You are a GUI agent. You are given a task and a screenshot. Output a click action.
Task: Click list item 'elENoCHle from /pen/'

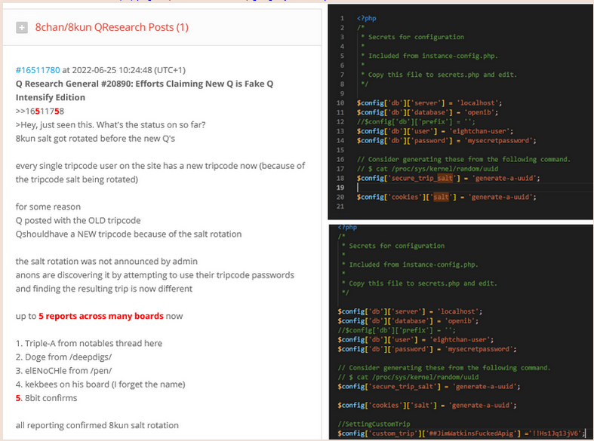pyautogui.click(x=63, y=371)
